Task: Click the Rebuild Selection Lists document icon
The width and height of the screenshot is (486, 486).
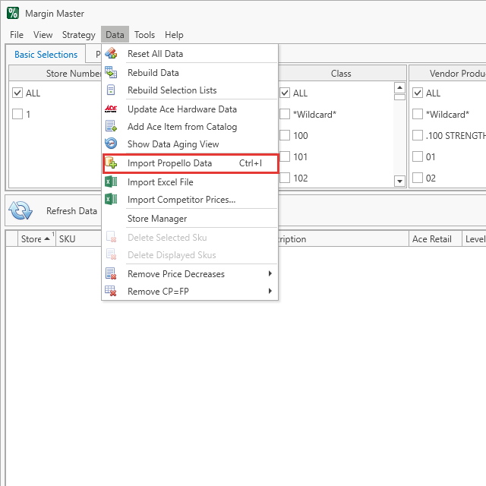Action: [x=111, y=90]
